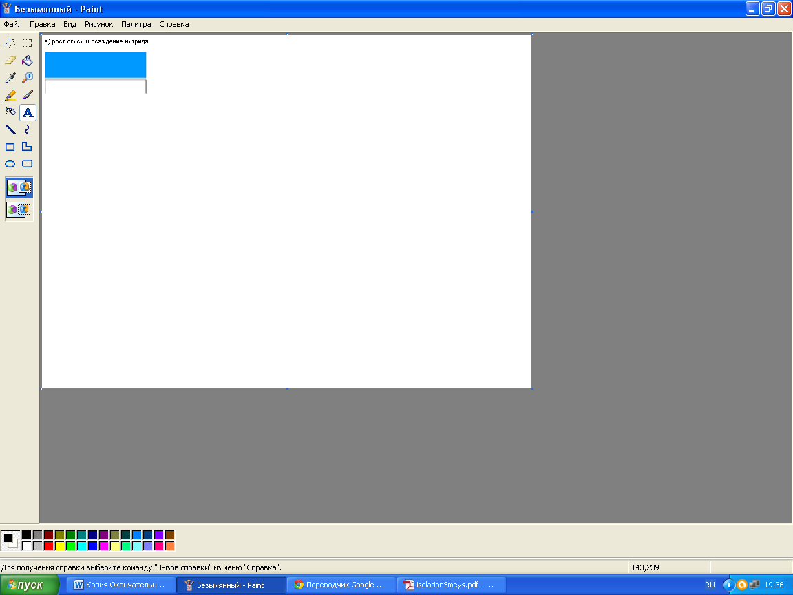Pick black in the color palette
The height and width of the screenshot is (595, 793).
tap(26, 535)
